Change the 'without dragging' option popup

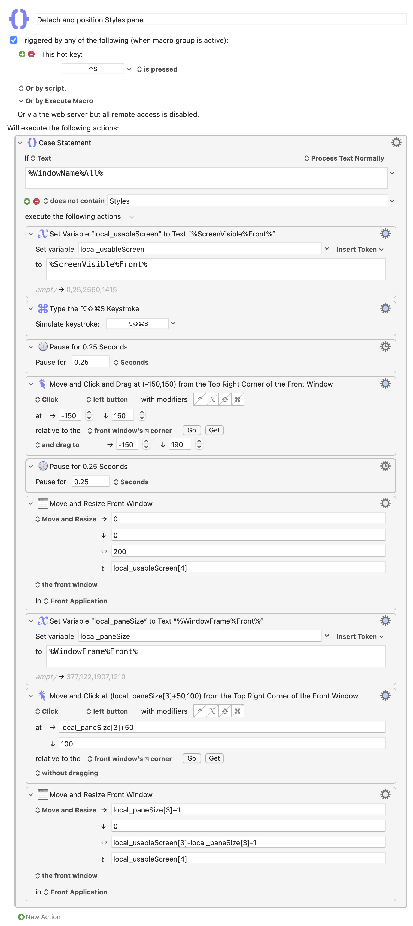pyautogui.click(x=66, y=773)
